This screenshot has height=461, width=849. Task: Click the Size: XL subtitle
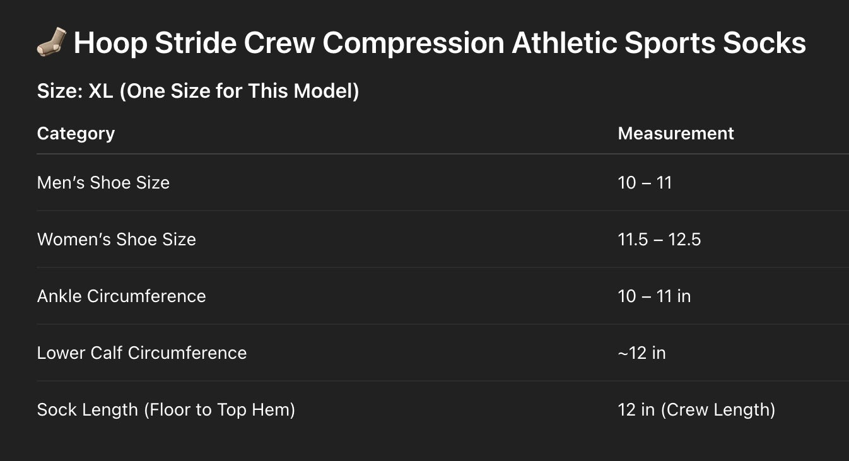(x=198, y=91)
